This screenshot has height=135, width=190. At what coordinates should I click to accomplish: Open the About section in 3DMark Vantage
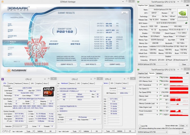point(10,53)
